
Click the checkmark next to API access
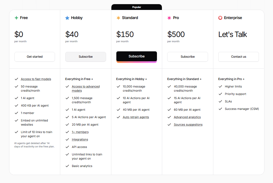[x=67, y=147]
